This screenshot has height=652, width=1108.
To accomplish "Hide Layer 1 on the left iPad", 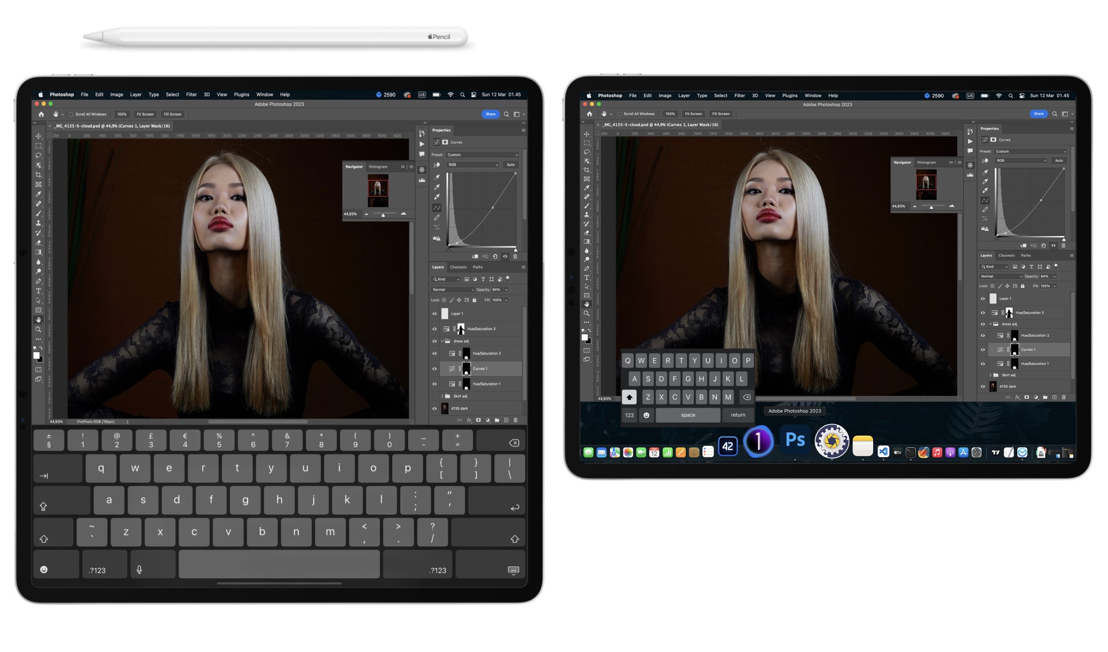I will (x=434, y=314).
